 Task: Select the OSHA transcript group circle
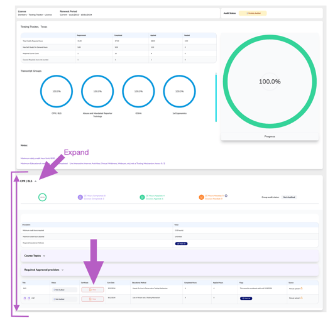click(138, 91)
